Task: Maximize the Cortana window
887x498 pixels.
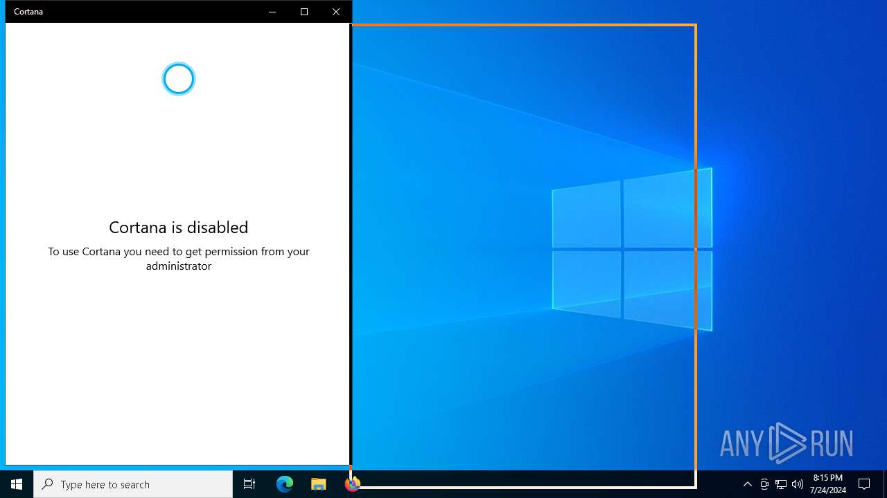Action: pos(304,12)
